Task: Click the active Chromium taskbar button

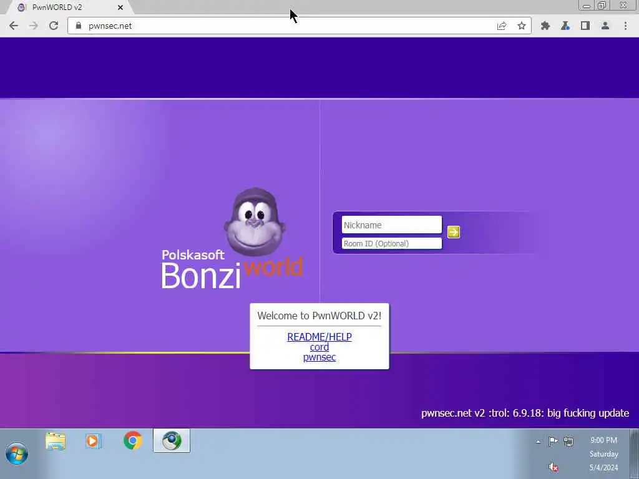Action: coord(172,441)
